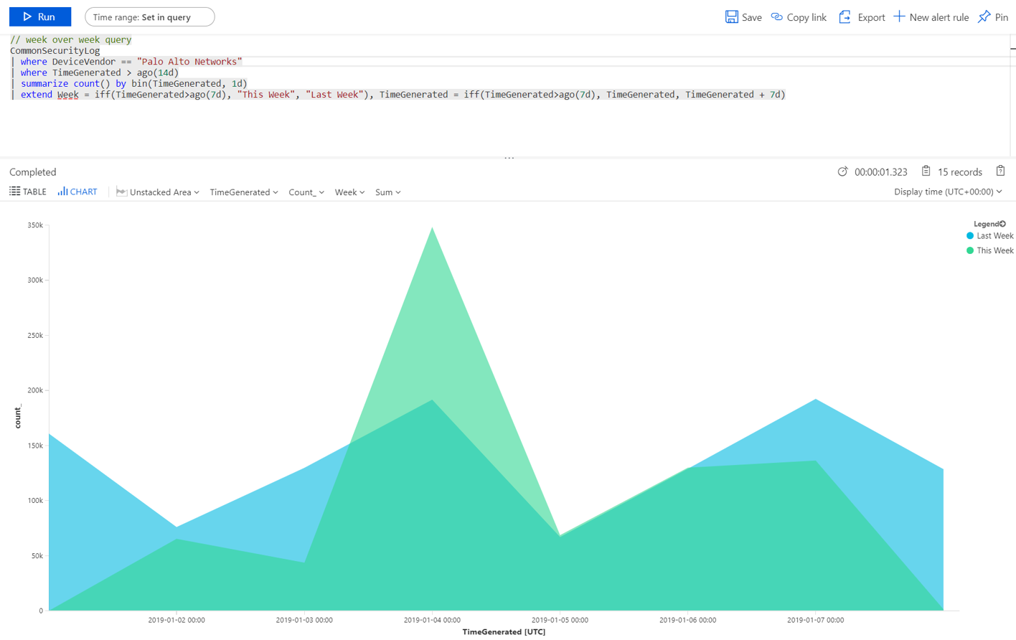This screenshot has width=1016, height=640.
Task: Pin the query results to dashboard
Action: point(984,17)
